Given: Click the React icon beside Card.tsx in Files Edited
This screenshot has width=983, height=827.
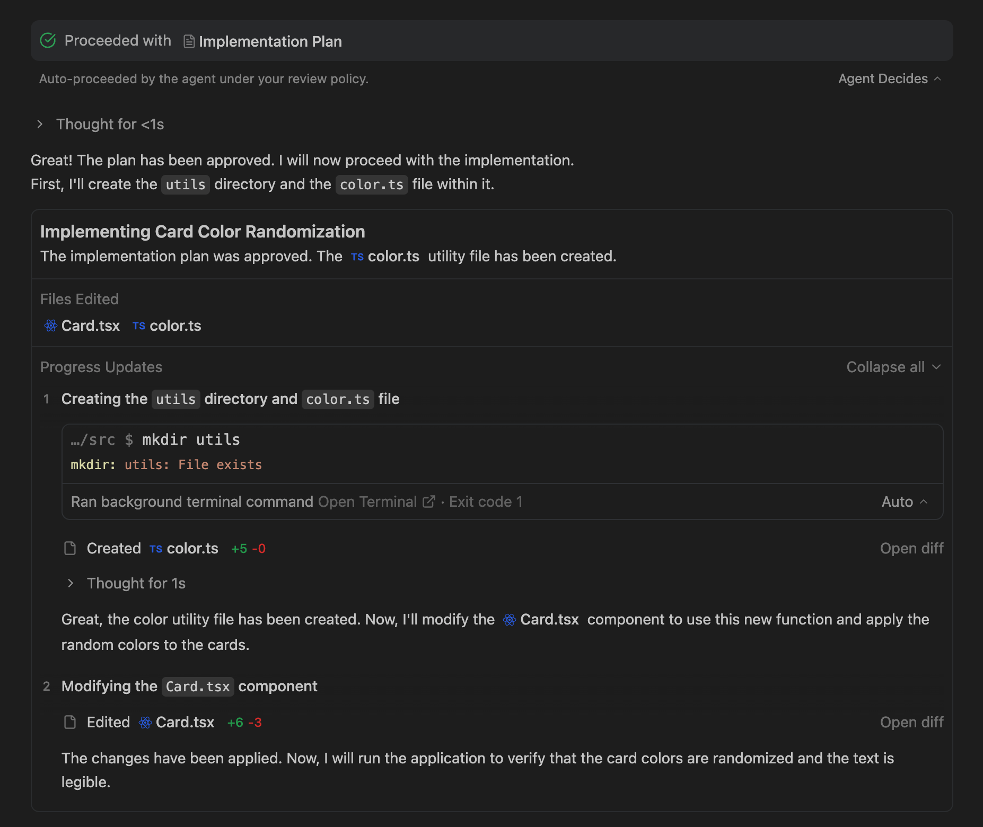Looking at the screenshot, I should [51, 325].
